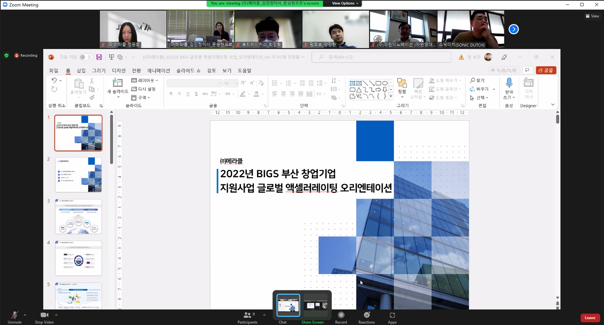Open the Transitions tab
The height and width of the screenshot is (325, 604).
point(136,70)
